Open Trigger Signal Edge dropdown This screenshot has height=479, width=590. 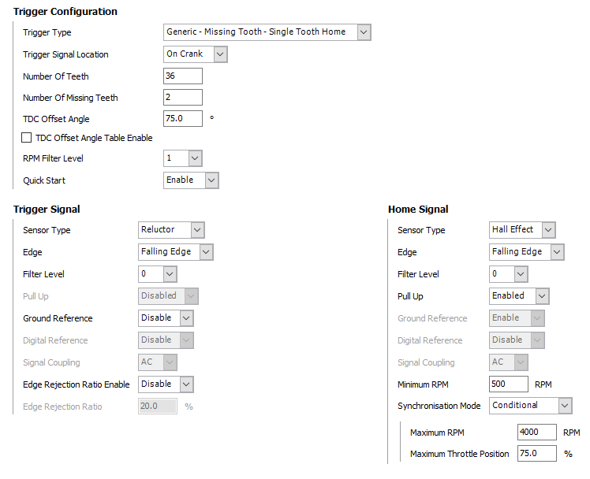(176, 251)
